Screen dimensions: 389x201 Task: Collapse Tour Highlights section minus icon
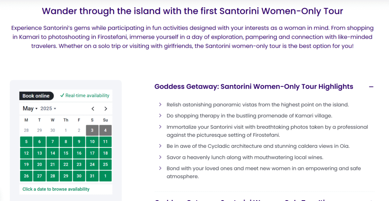[x=371, y=87]
